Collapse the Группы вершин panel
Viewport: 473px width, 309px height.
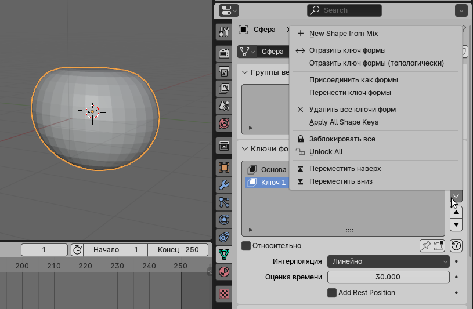click(245, 72)
